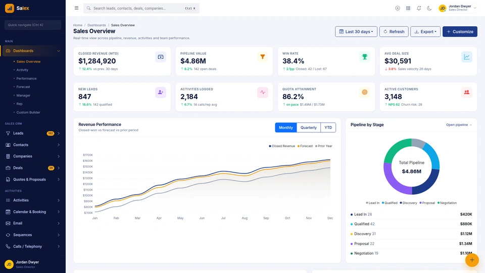Expand the Quotes & Proposals chevron

point(59,179)
